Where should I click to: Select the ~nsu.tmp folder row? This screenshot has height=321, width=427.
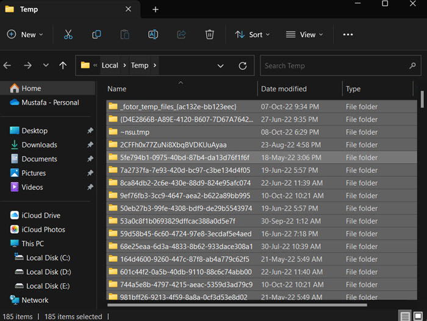point(262,132)
